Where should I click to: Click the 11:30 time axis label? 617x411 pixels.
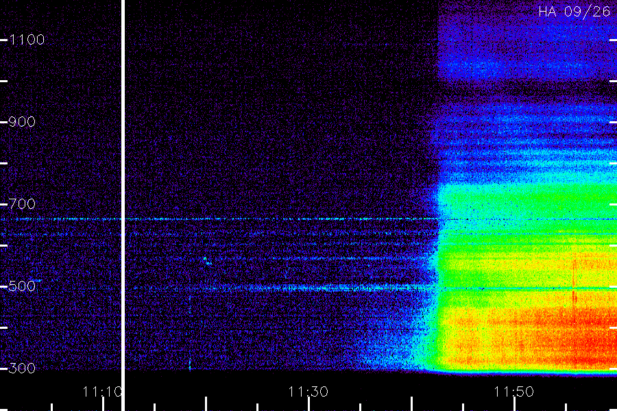point(308,392)
